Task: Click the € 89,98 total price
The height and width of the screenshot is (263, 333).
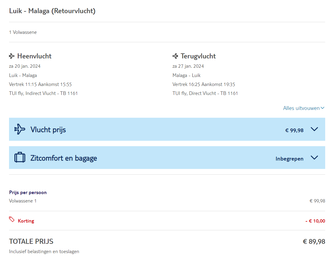Action: pos(314,241)
